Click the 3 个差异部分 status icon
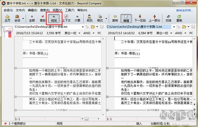 pyautogui.click(x=5, y=124)
